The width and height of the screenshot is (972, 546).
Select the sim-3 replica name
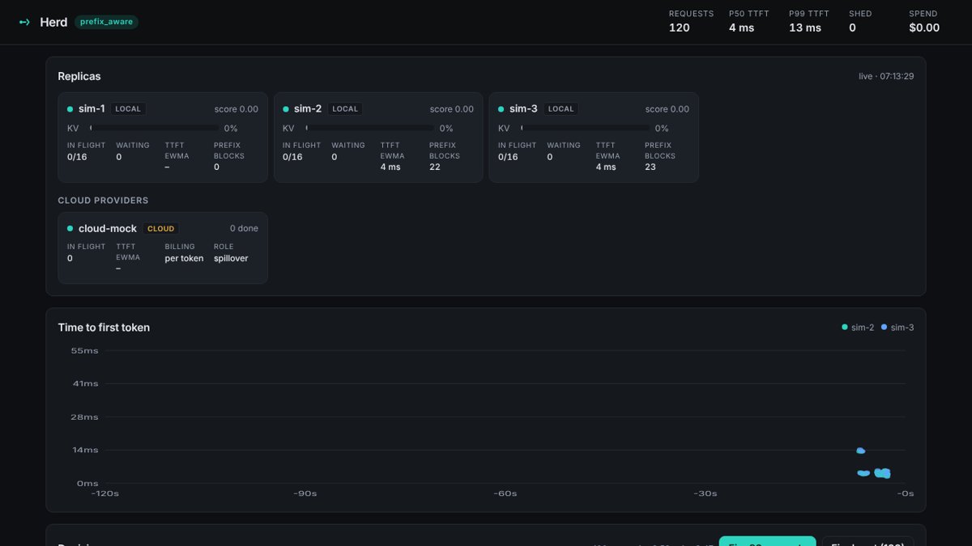click(523, 108)
